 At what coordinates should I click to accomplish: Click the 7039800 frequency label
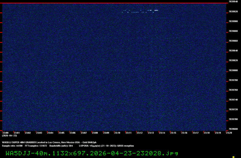233,70
